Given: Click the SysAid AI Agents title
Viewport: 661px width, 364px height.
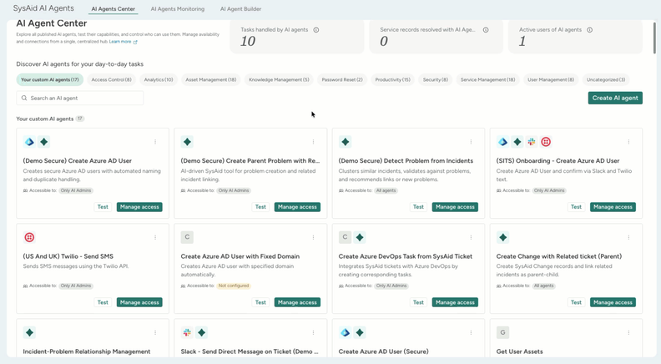Looking at the screenshot, I should pos(43,8).
